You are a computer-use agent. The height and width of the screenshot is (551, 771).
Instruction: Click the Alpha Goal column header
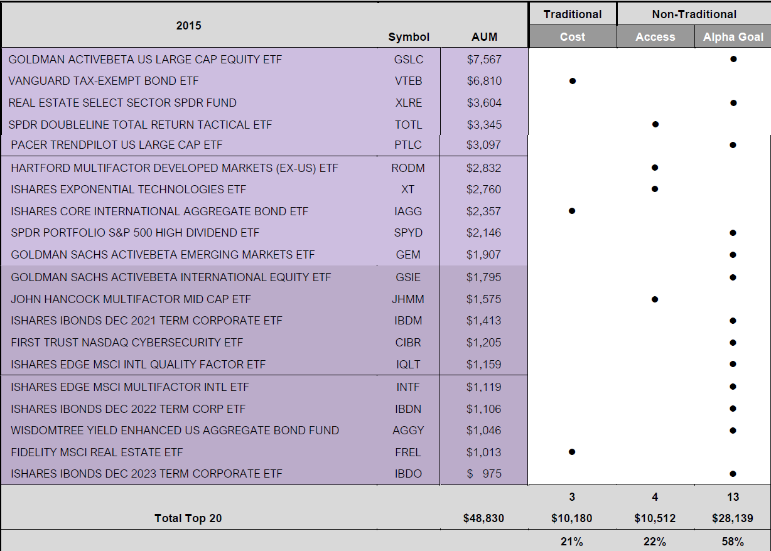tap(733, 37)
